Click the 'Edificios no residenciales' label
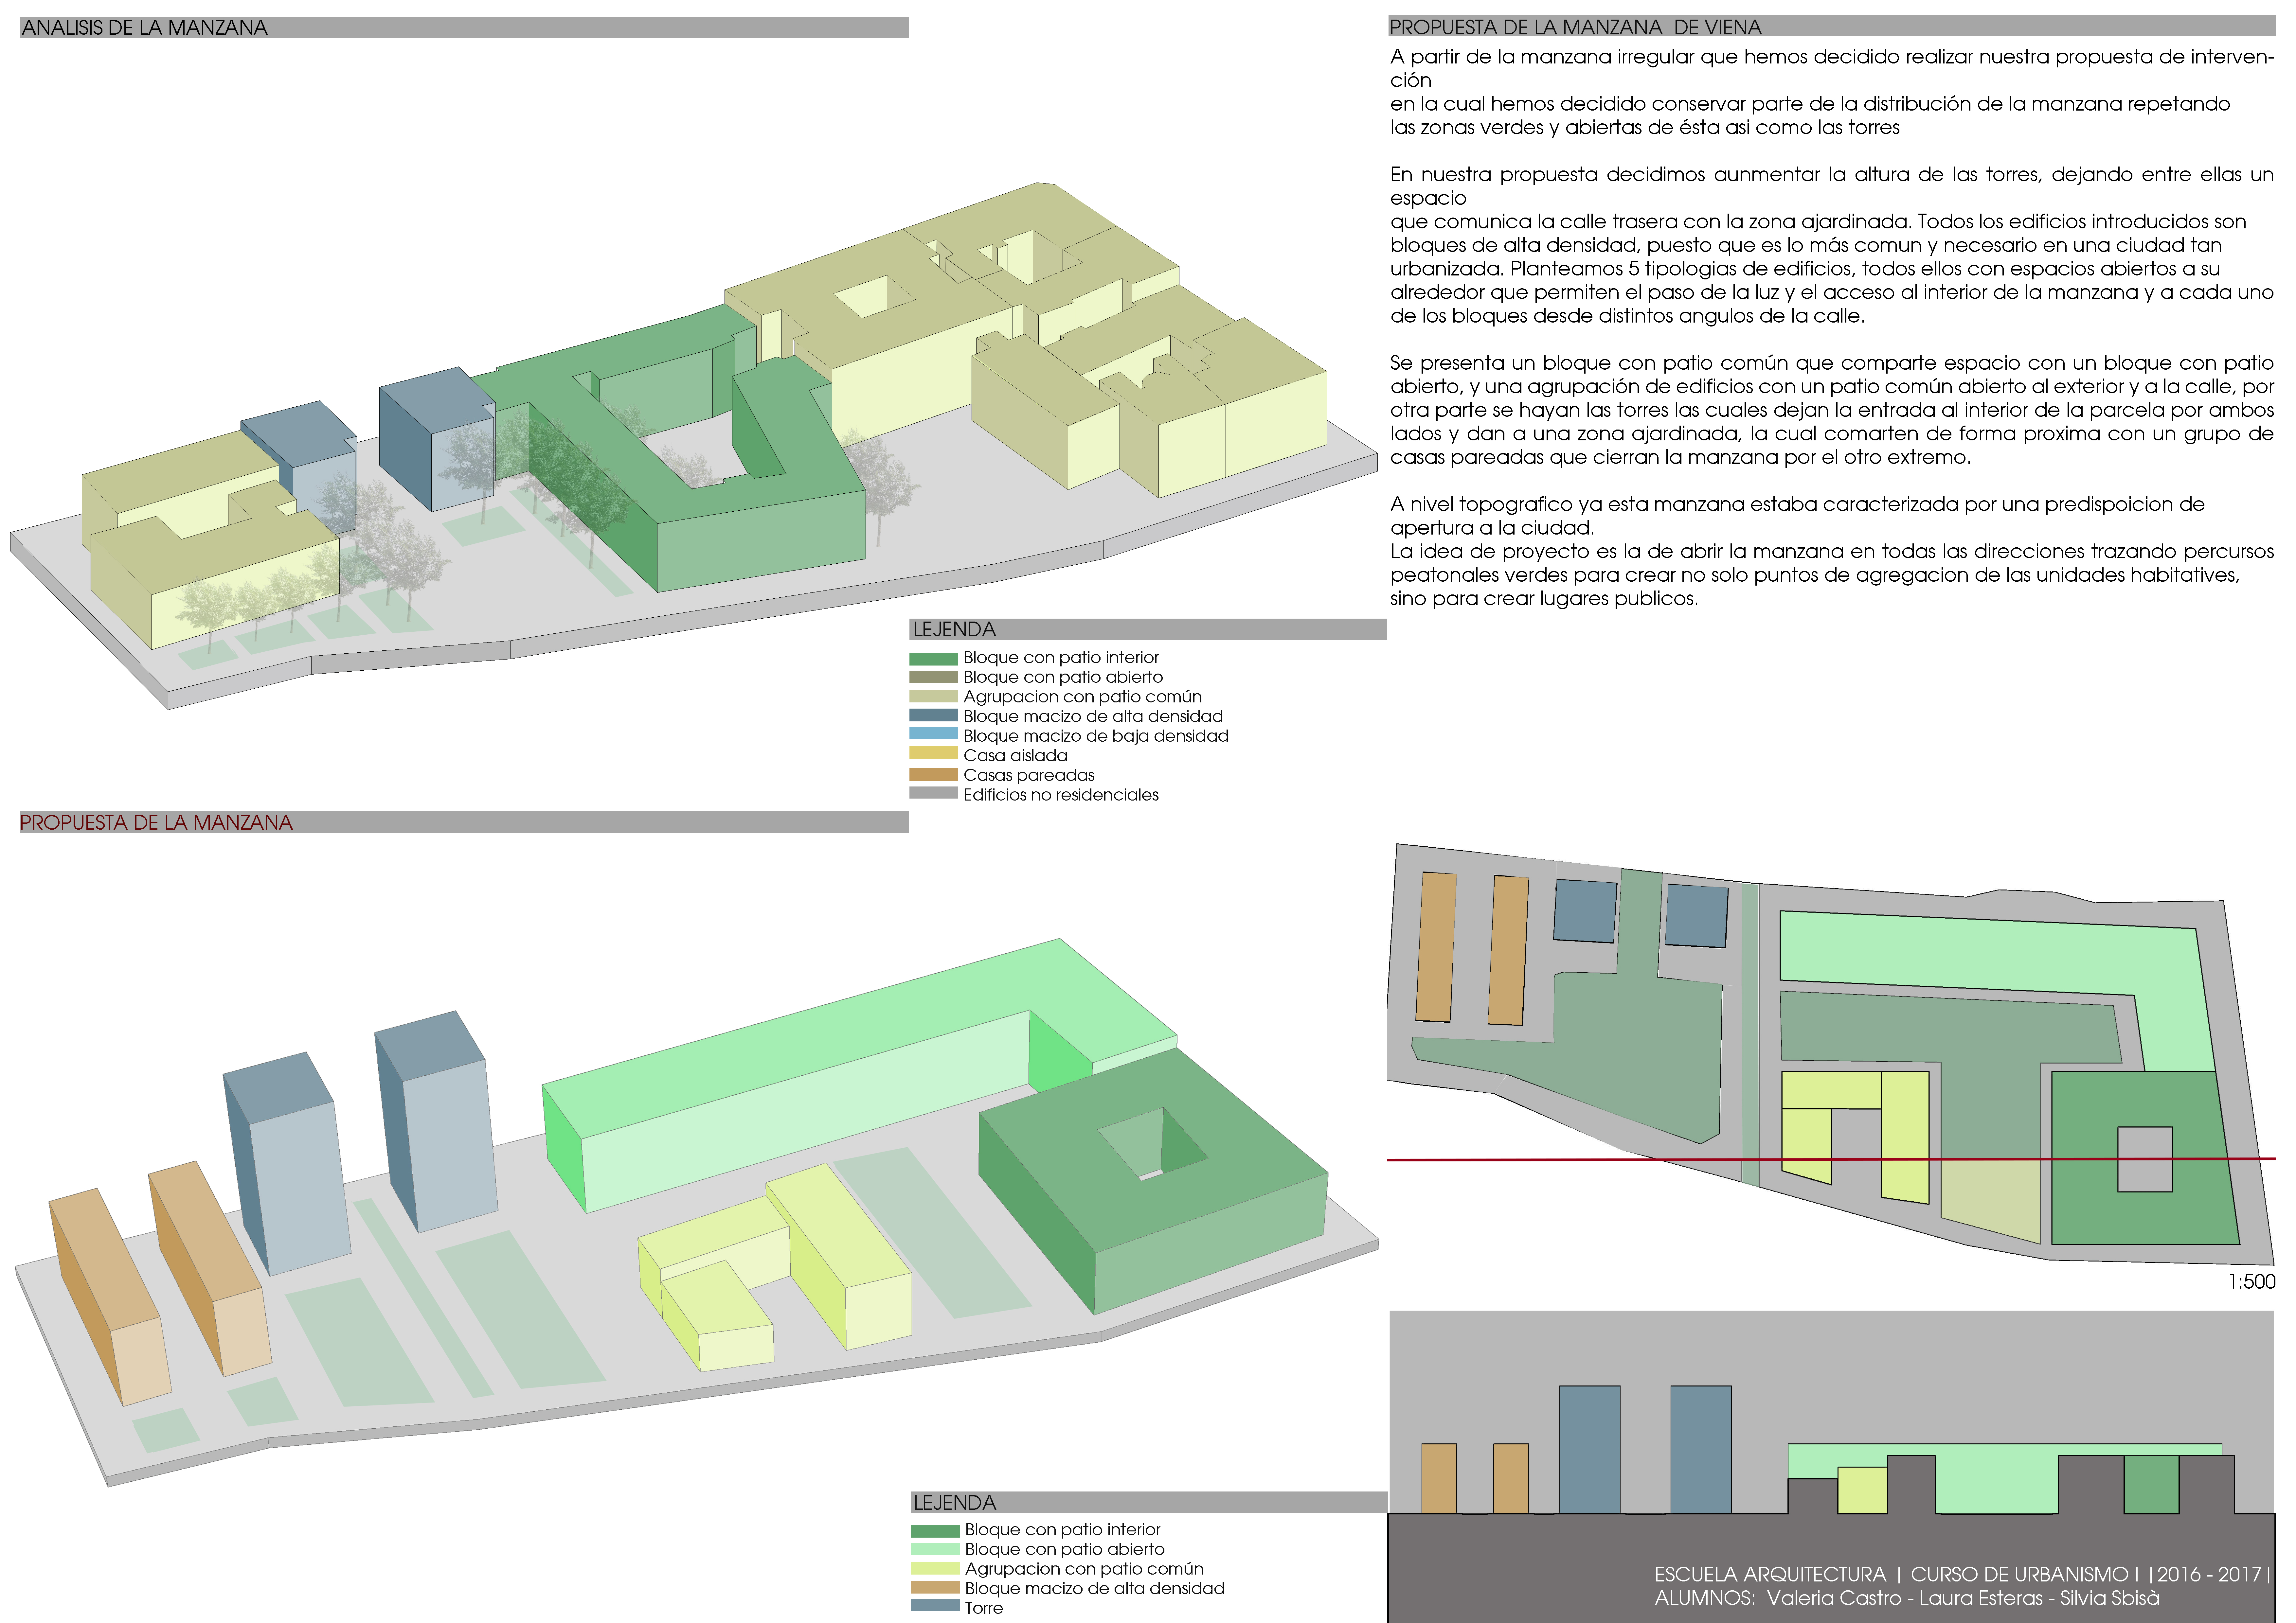The image size is (2296, 1623). 1061,795
